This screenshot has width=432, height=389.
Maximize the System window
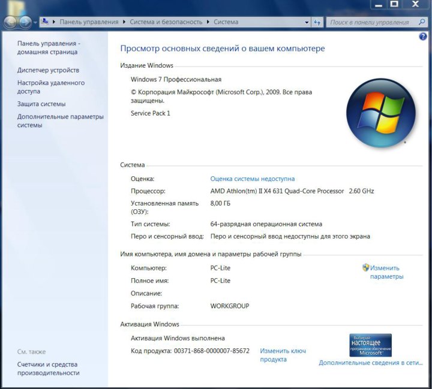click(395, 4)
